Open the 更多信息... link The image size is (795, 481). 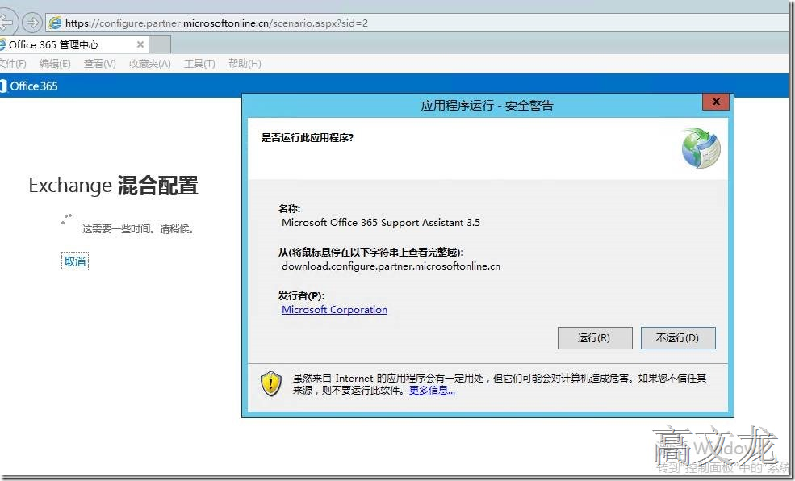click(432, 391)
